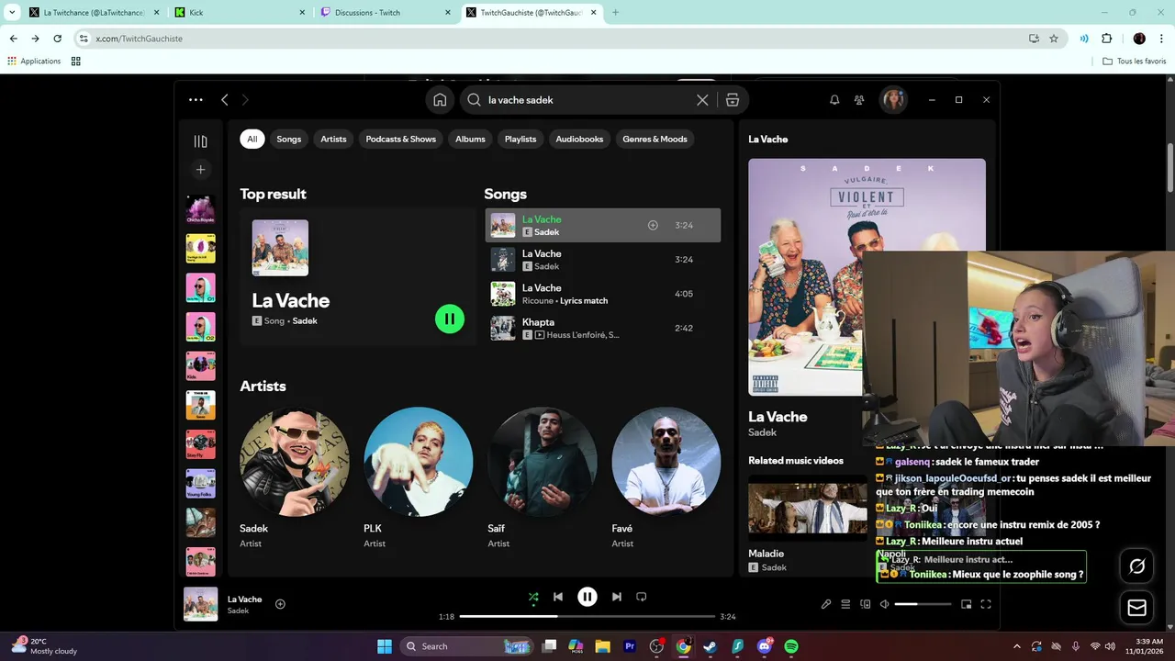Select the Genres & Moods filter chip
The height and width of the screenshot is (661, 1175).
point(655,139)
